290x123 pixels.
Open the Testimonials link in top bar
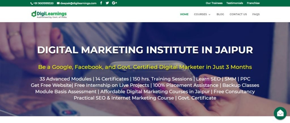tap(235, 3)
